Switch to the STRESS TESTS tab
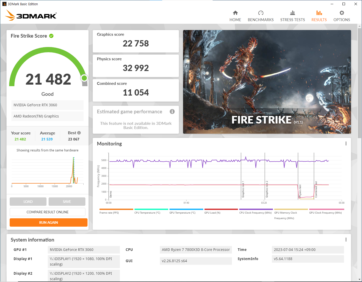Screen dimensions: 362x282 pos(293,16)
